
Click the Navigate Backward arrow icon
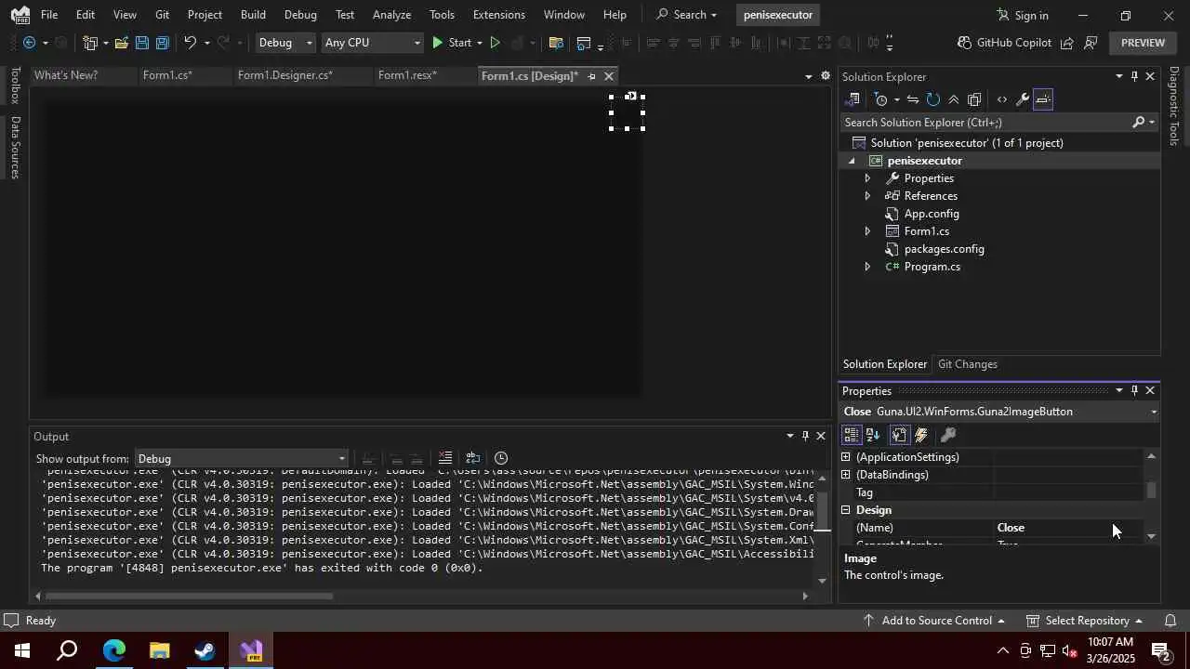29,43
